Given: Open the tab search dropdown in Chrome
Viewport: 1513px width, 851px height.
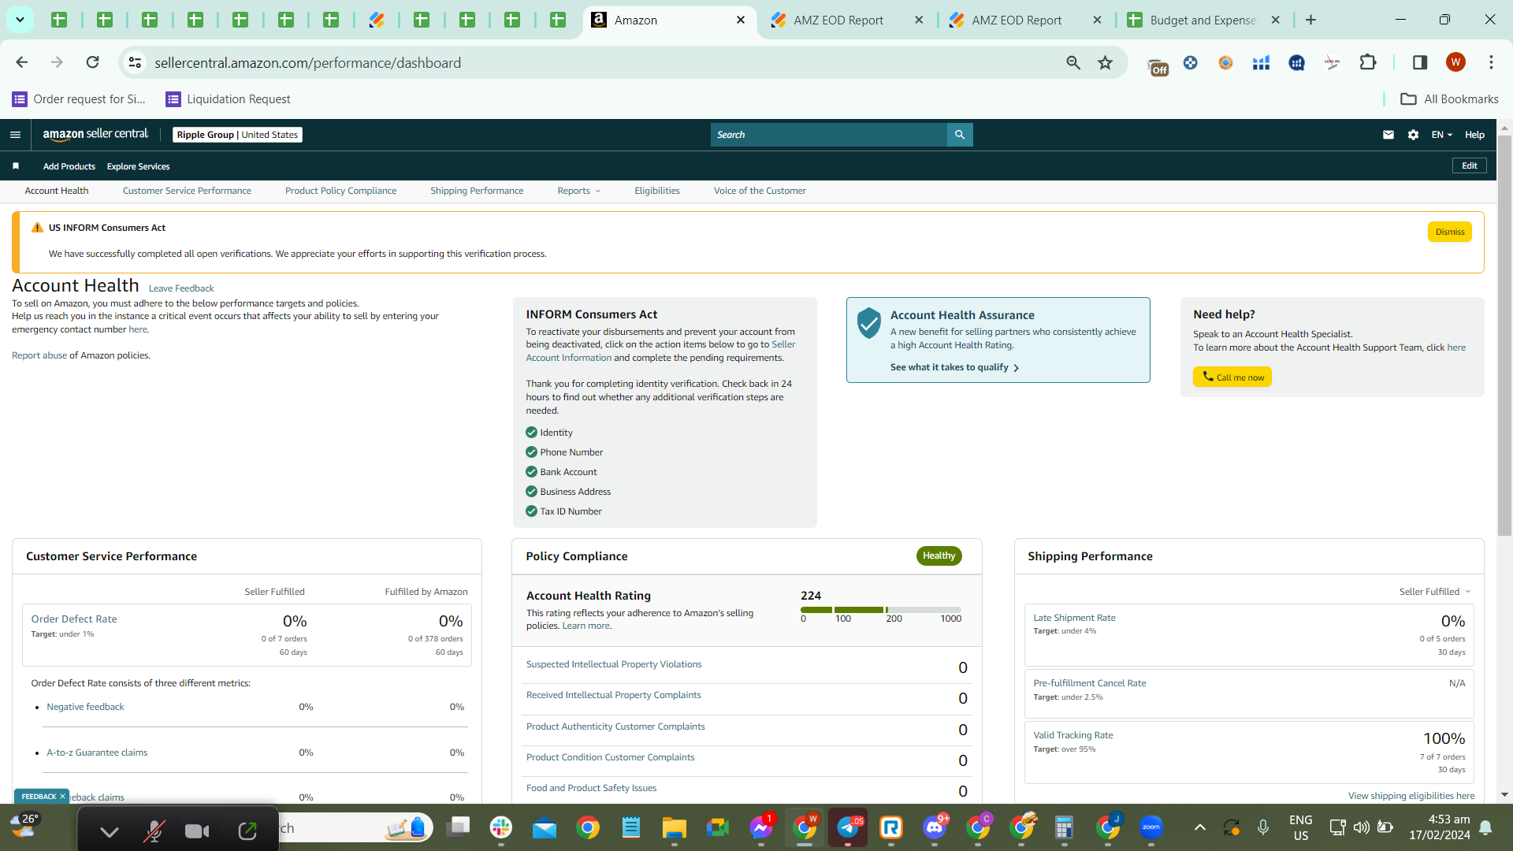Looking at the screenshot, I should (x=20, y=20).
